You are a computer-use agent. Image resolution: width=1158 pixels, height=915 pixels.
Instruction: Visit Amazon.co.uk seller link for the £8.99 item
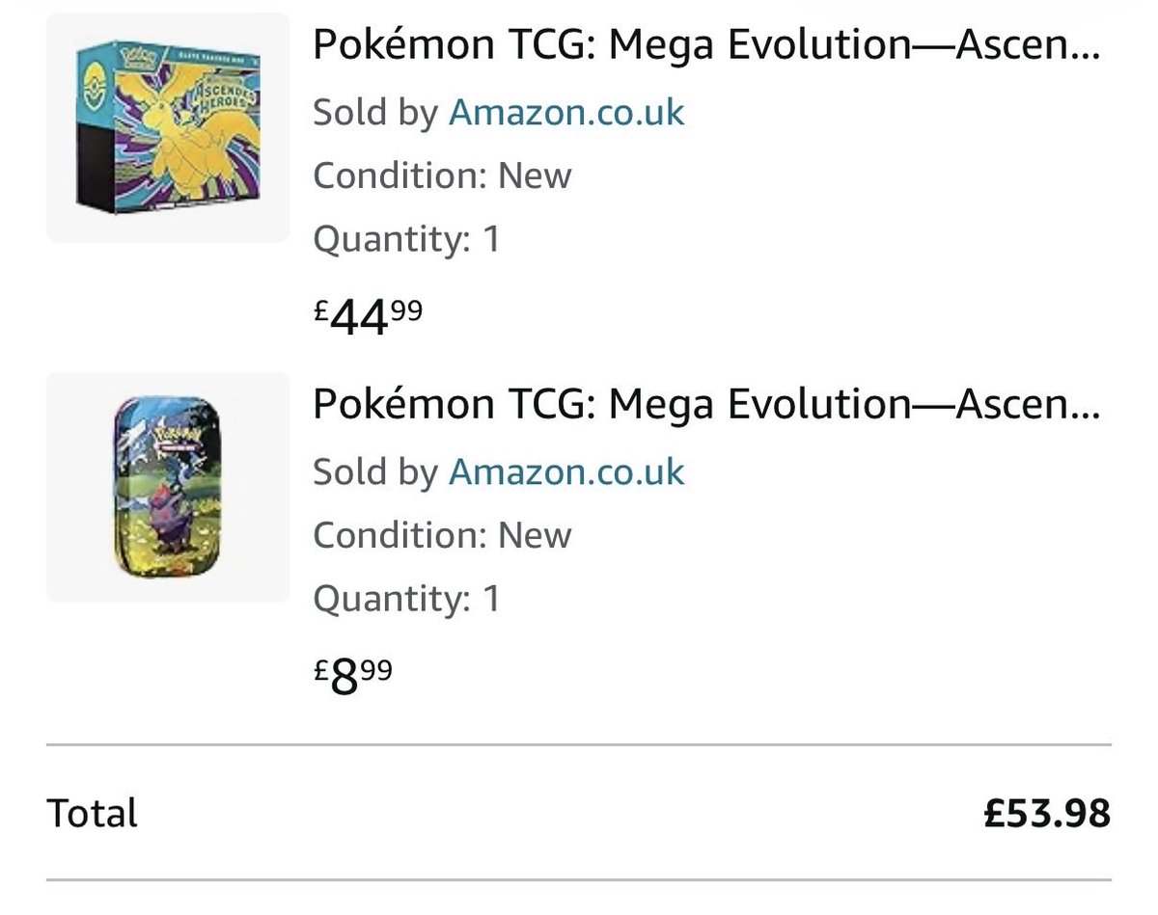pyautogui.click(x=566, y=471)
